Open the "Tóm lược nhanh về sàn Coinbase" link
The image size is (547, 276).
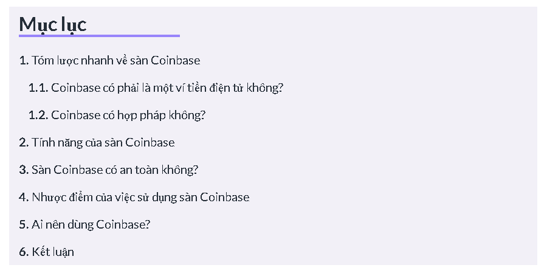(115, 61)
